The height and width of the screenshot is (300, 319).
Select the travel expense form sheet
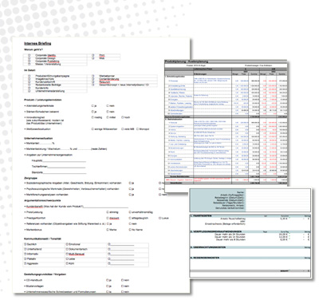(250, 233)
